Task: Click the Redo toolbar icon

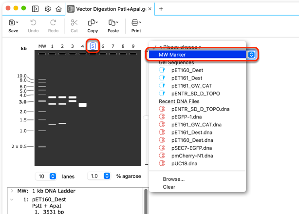Action: pos(53,22)
